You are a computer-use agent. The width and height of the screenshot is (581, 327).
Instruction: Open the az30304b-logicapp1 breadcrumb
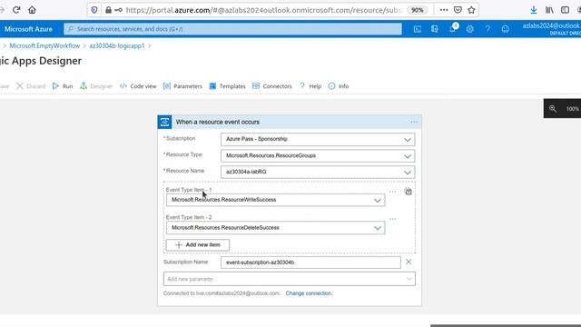(117, 45)
